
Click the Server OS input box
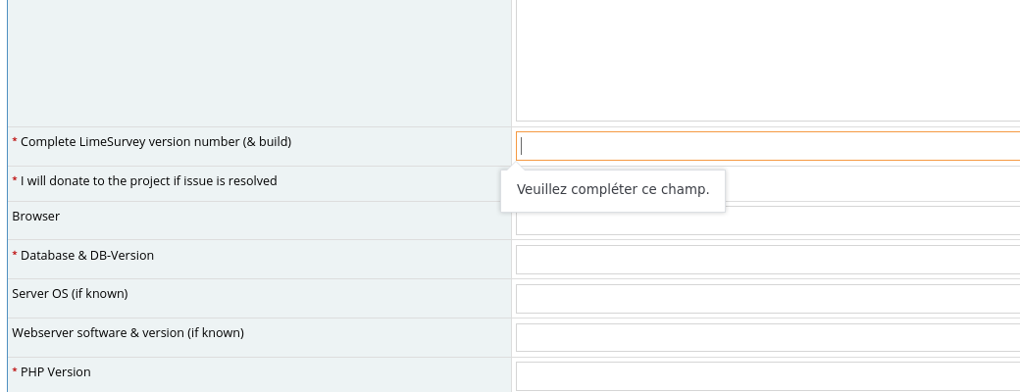pos(767,299)
